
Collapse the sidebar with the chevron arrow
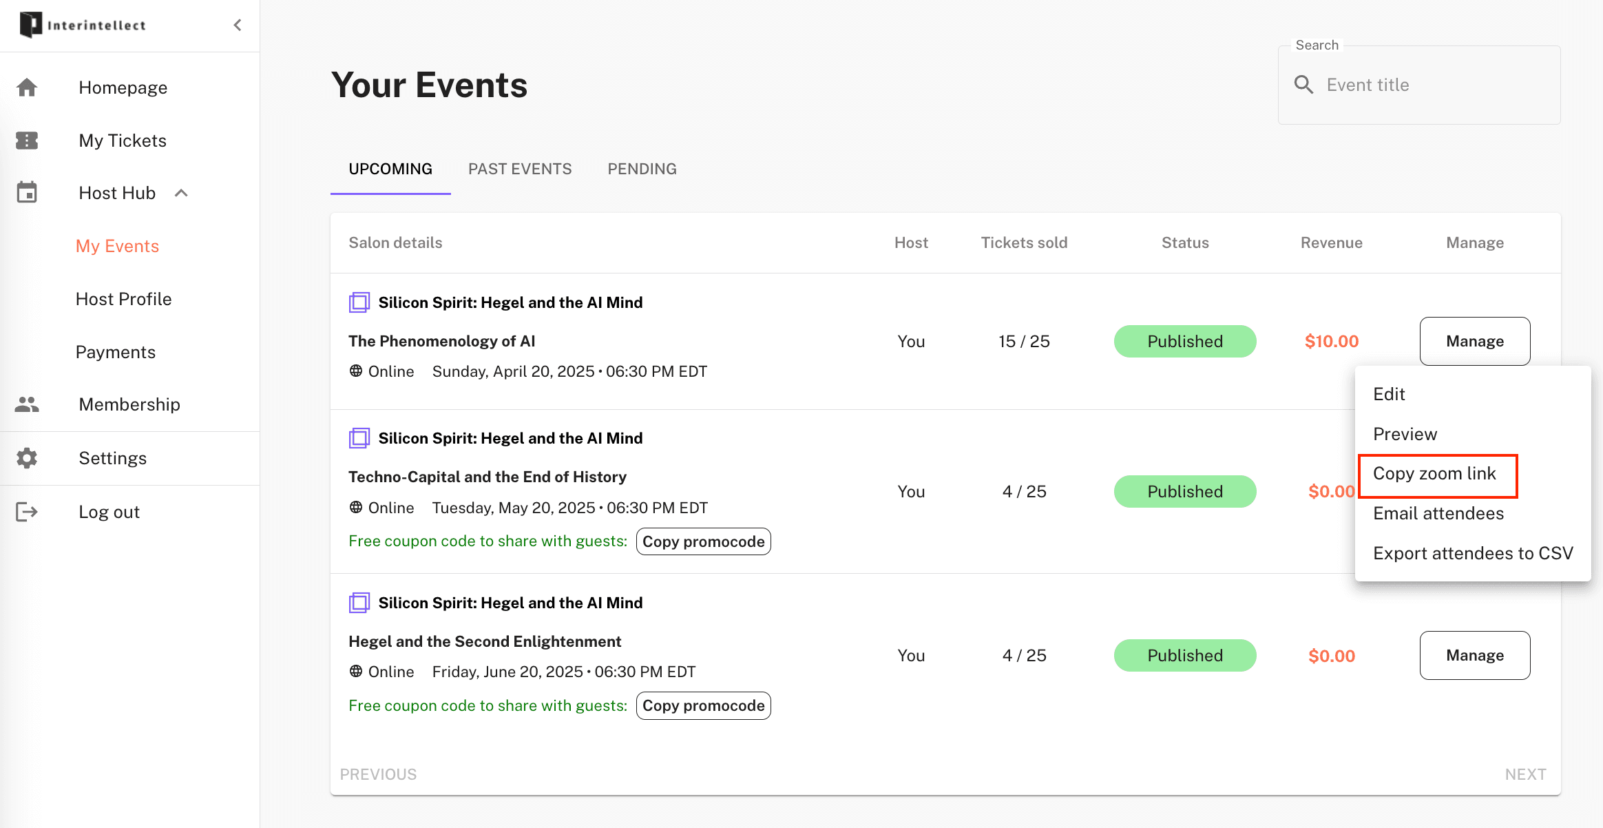click(238, 25)
